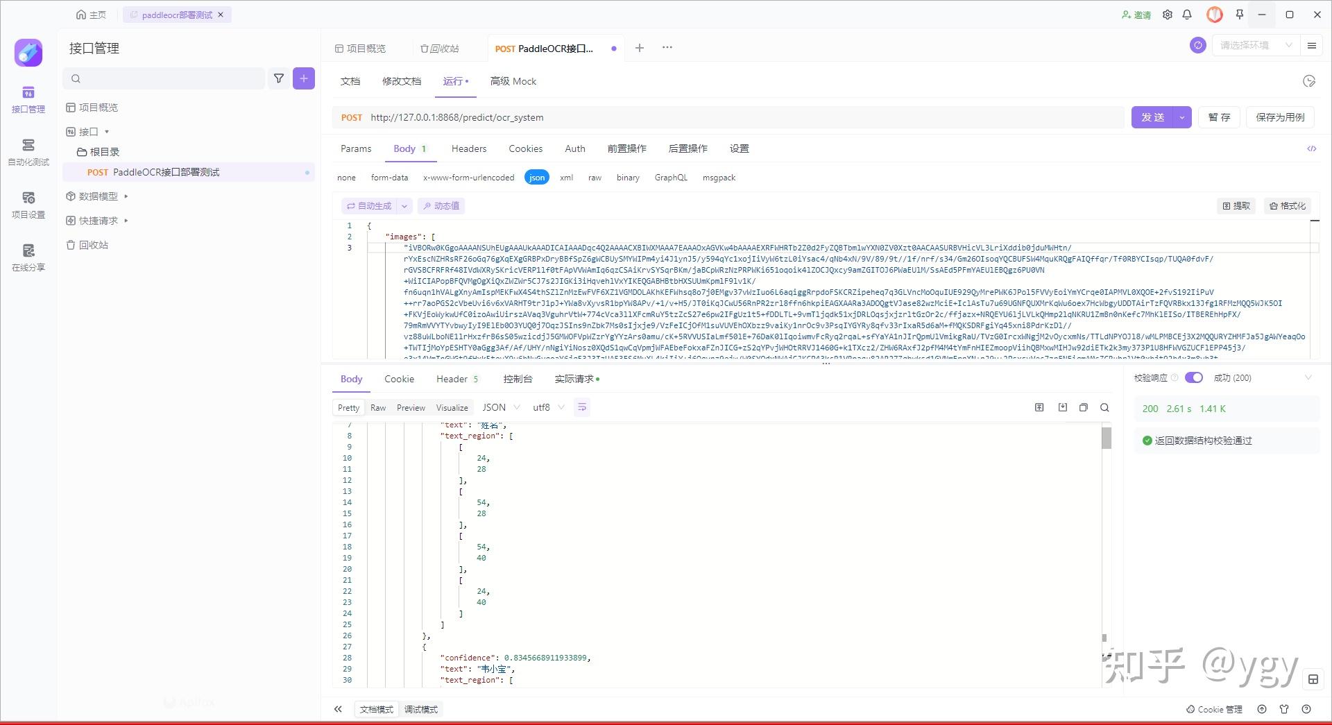Select the raw body type
This screenshot has width=1332, height=725.
pyautogui.click(x=595, y=178)
